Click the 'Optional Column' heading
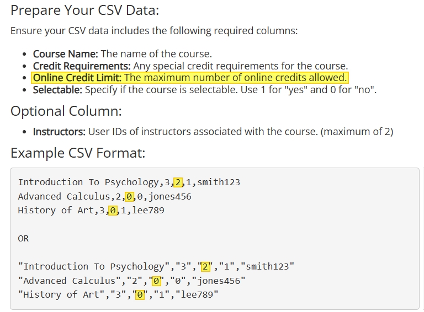The height and width of the screenshot is (312, 424). (x=66, y=111)
